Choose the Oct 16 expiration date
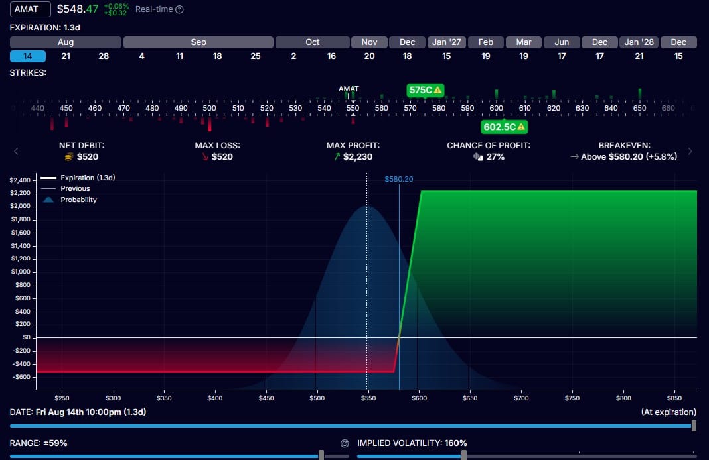Image resolution: width=709 pixels, height=460 pixels. pos(331,56)
